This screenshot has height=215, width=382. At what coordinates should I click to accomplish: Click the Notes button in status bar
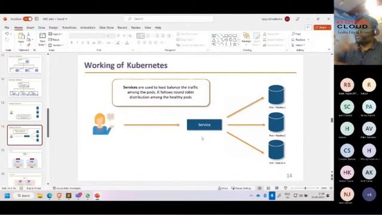(223, 188)
